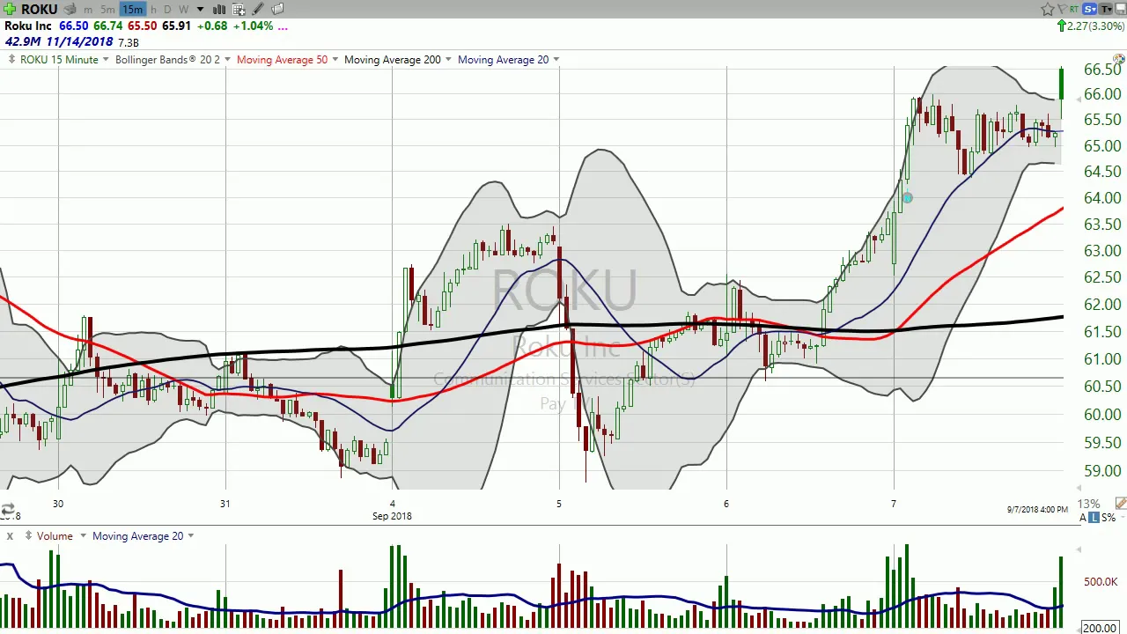Image resolution: width=1127 pixels, height=634 pixels.
Task: Click the 2.27(3.30%) change value
Action: pyautogui.click(x=1096, y=26)
